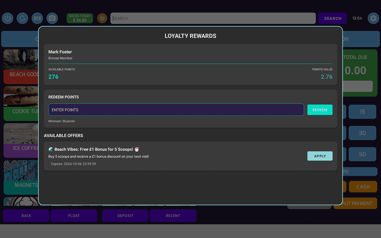Click the offer expiry date text
The width and height of the screenshot is (381, 238).
point(74,164)
